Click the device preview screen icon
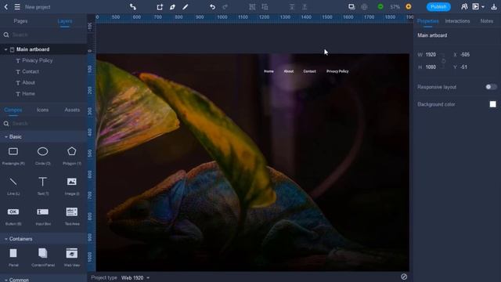The height and width of the screenshot is (282, 501). coord(351,7)
